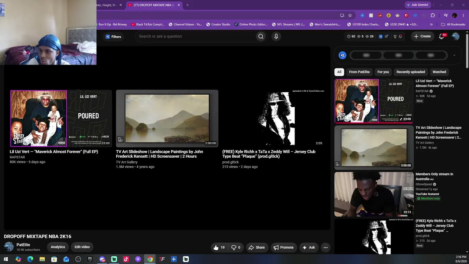This screenshot has width=469, height=264.
Task: Open Chrome three-dot menu
Action: (x=464, y=15)
